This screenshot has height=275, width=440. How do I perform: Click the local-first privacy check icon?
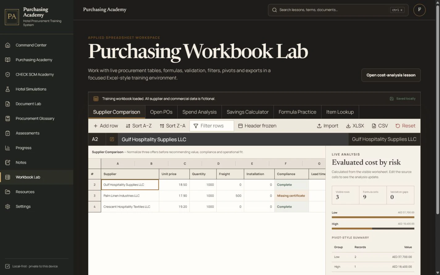pyautogui.click(x=7, y=266)
